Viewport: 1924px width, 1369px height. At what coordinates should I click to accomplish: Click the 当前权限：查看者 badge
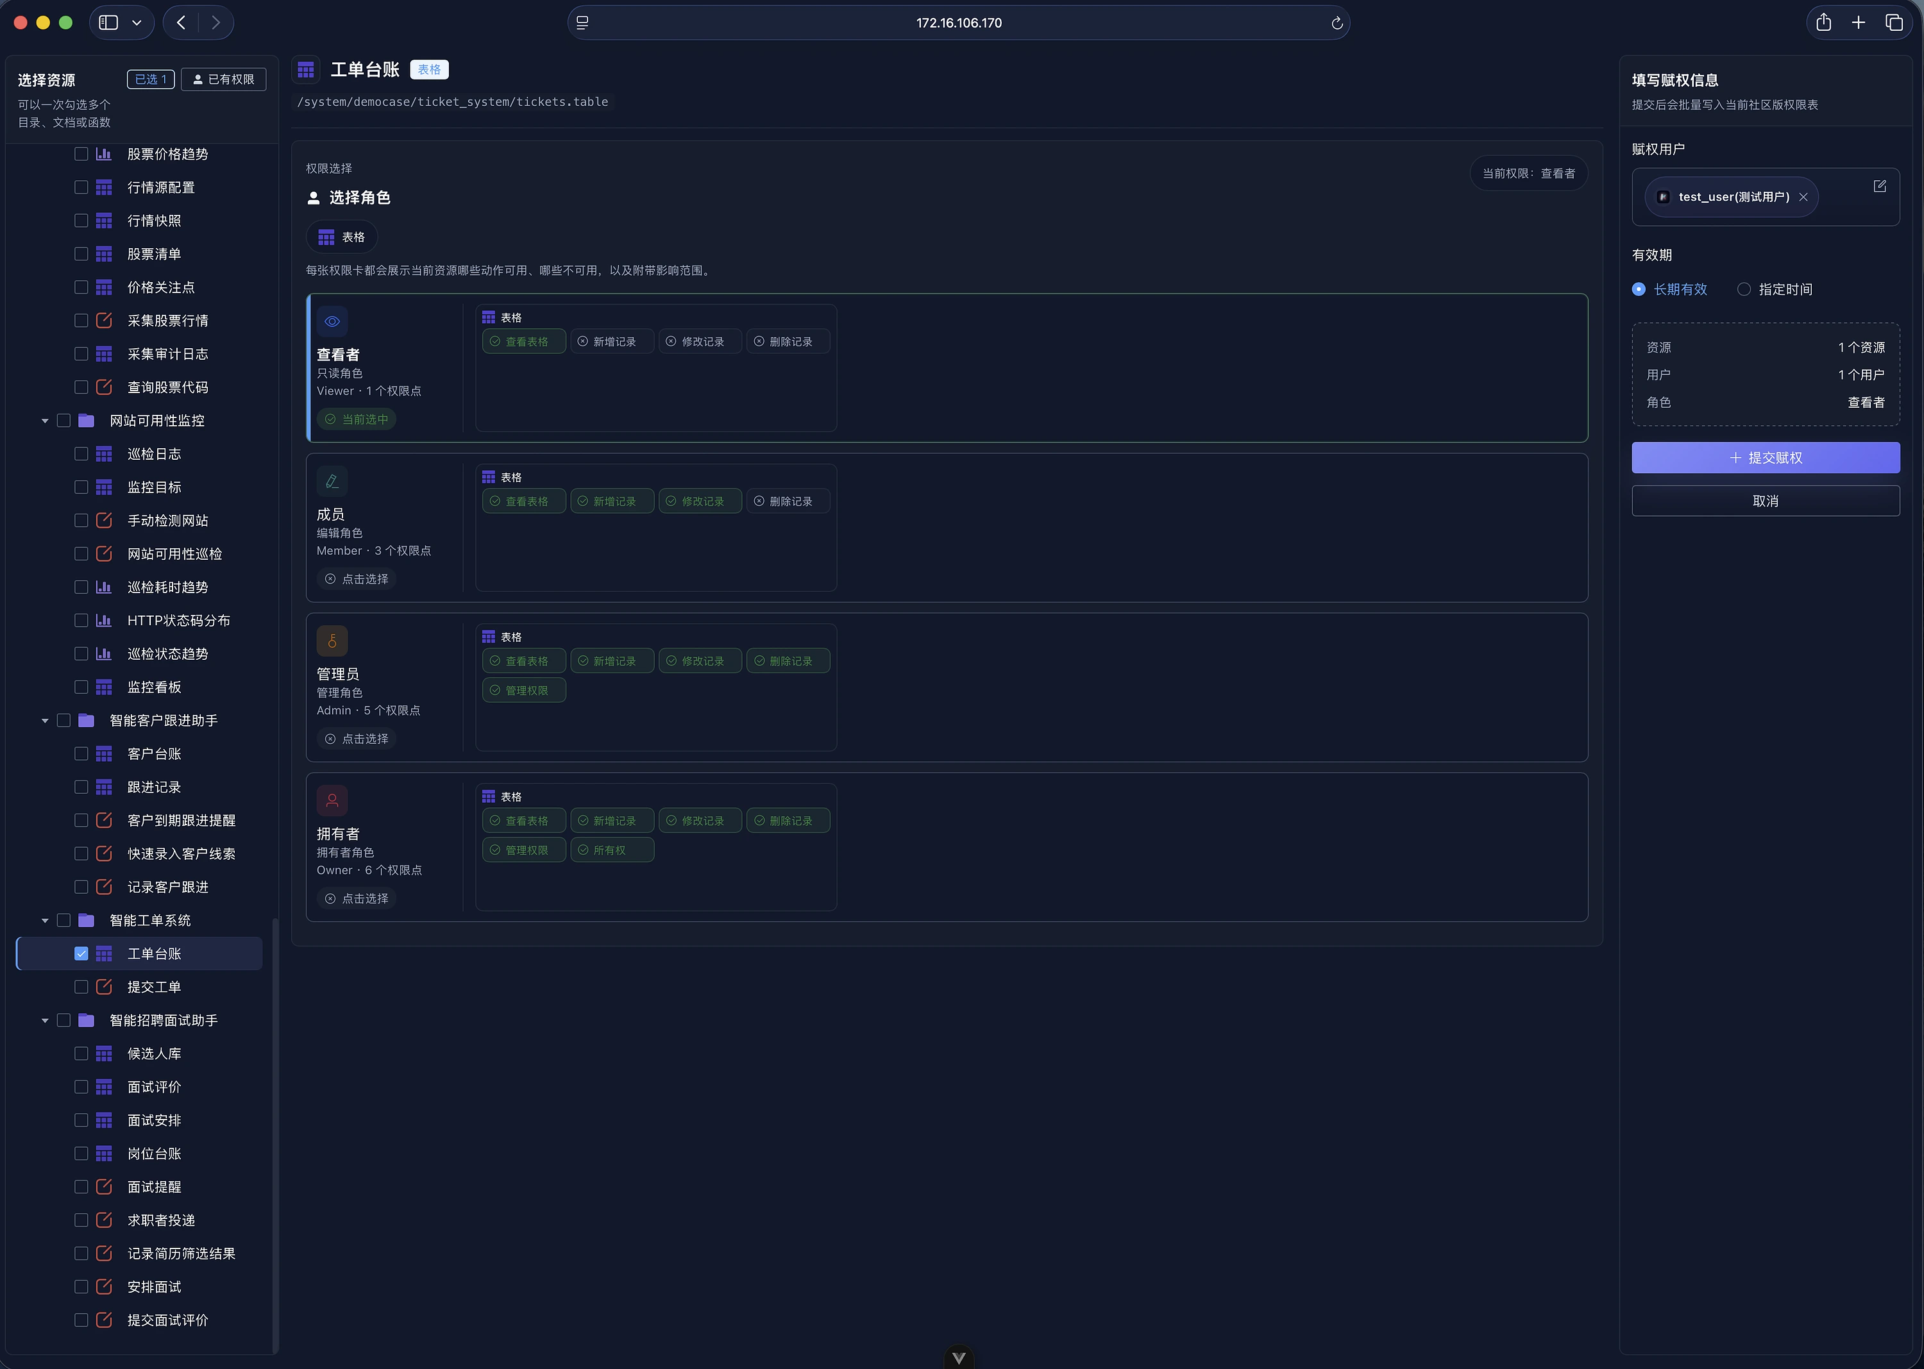pos(1528,173)
